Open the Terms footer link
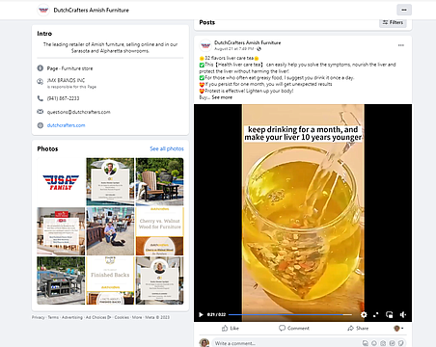Viewport: 436px width, 347px height. click(53, 317)
